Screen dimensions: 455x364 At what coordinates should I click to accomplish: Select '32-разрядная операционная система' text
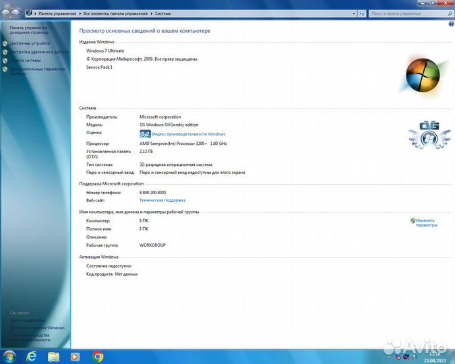(x=176, y=164)
